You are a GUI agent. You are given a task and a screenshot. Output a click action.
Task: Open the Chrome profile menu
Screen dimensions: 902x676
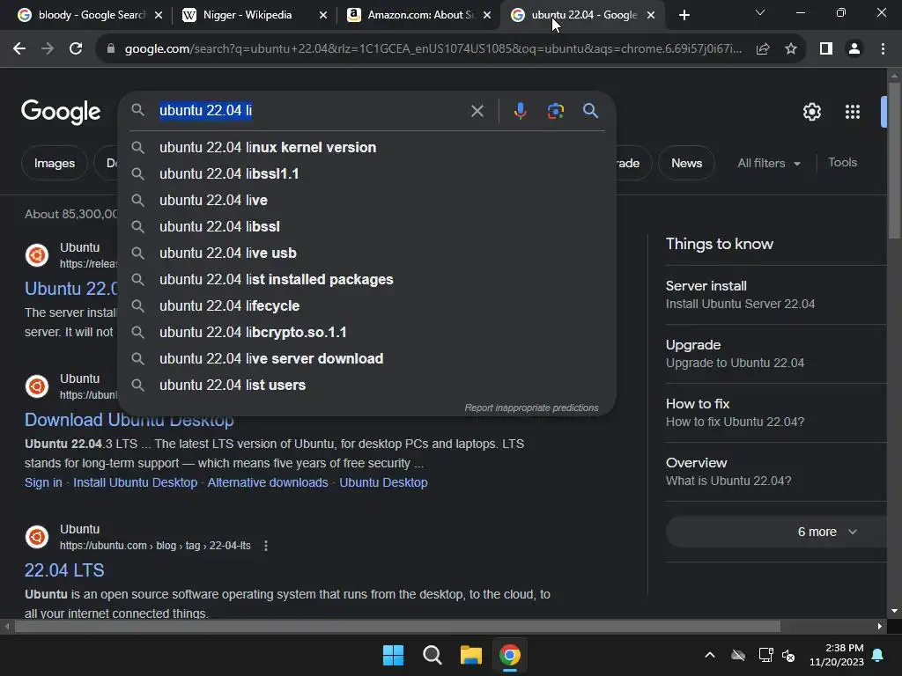point(854,49)
